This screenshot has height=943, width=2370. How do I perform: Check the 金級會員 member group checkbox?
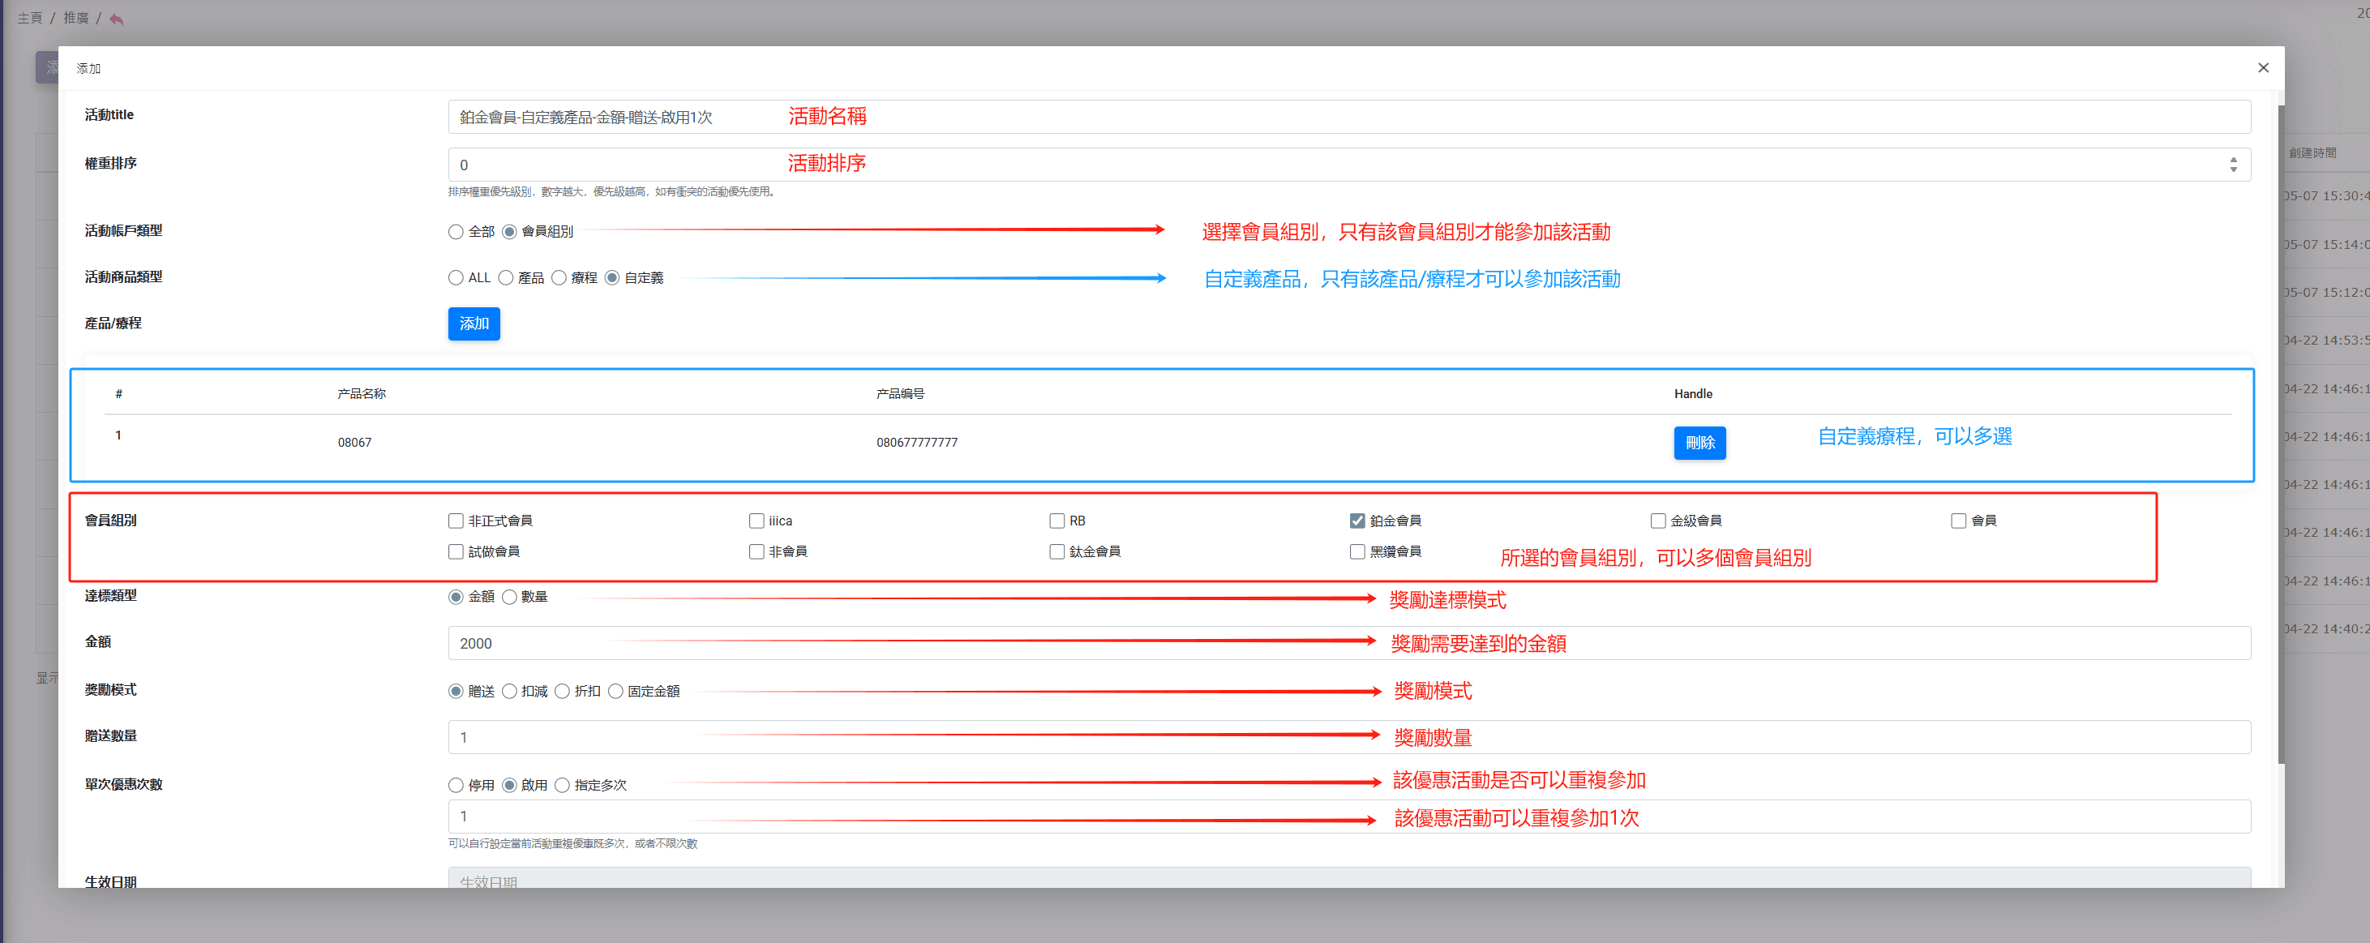click(1657, 521)
